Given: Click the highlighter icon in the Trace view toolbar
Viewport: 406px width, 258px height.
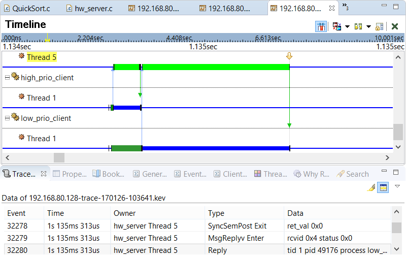Looking at the screenshot, I should point(371,187).
